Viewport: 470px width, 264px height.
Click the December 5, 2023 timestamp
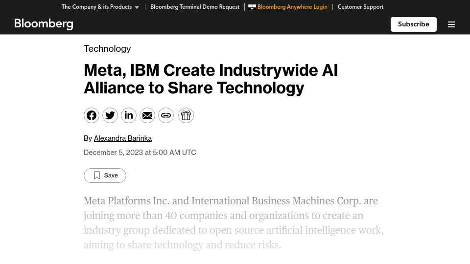[x=140, y=153]
